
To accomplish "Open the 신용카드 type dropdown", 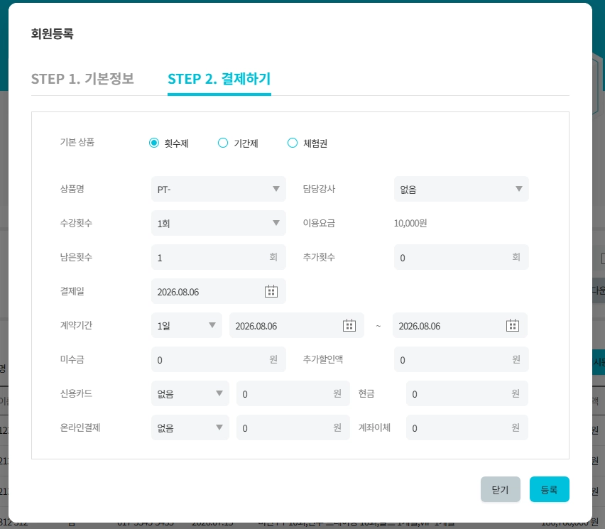I will pyautogui.click(x=190, y=393).
